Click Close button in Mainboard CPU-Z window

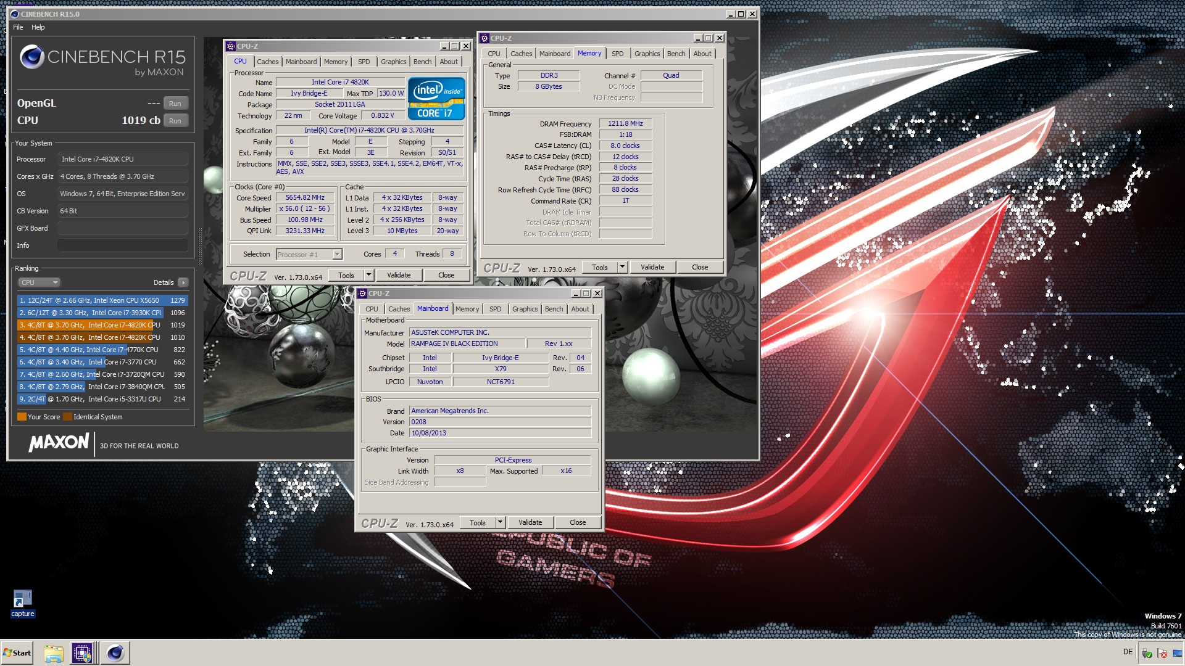[578, 523]
